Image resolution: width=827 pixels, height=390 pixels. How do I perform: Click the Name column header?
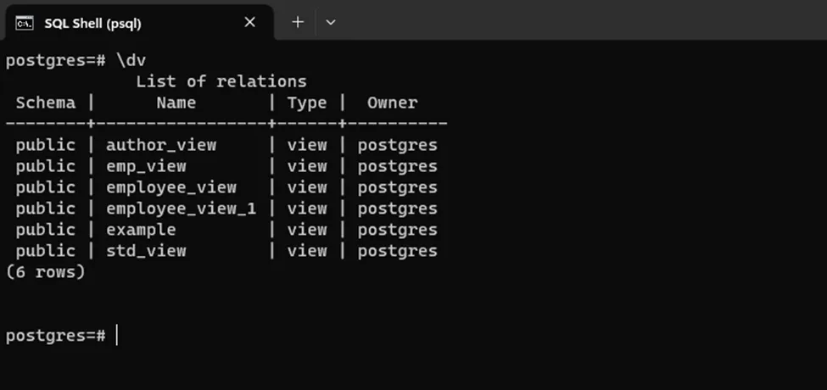(x=176, y=103)
